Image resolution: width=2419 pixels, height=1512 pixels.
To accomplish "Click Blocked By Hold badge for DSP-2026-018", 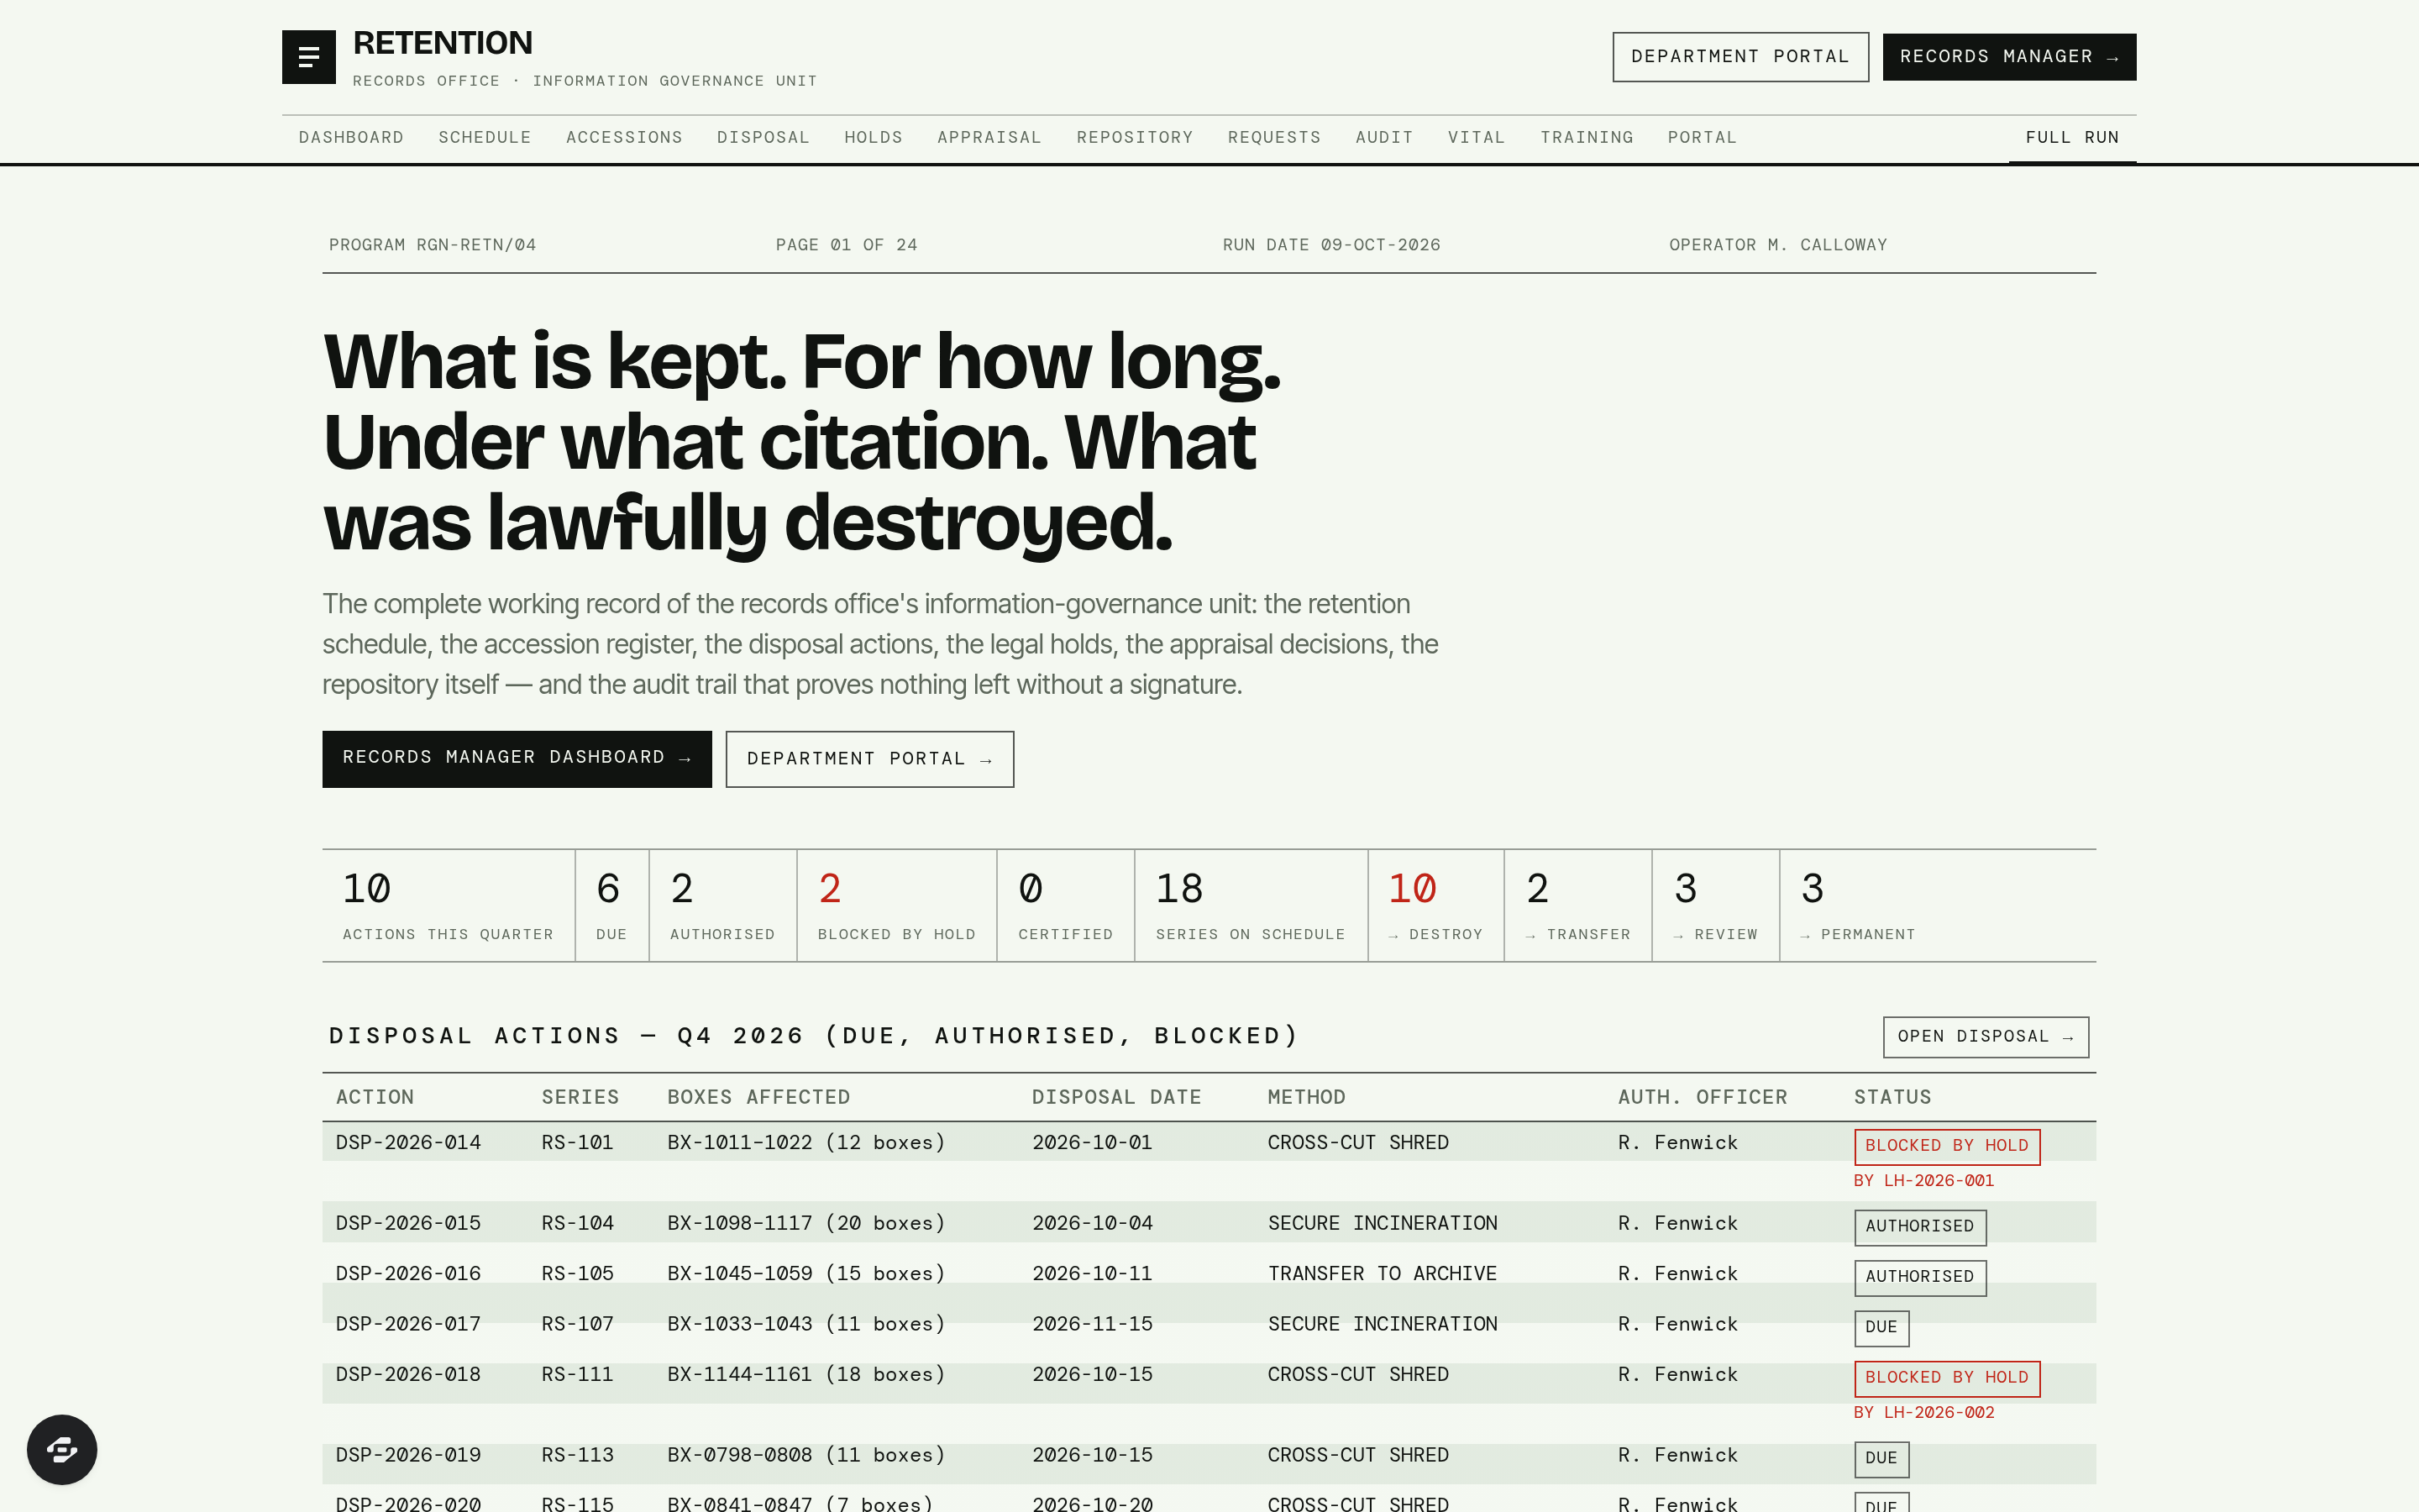I will pos(1946,1378).
